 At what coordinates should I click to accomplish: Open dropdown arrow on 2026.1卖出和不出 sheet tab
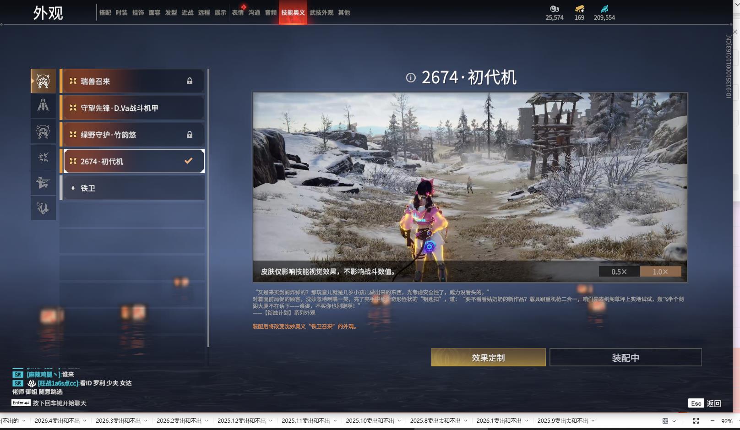527,421
